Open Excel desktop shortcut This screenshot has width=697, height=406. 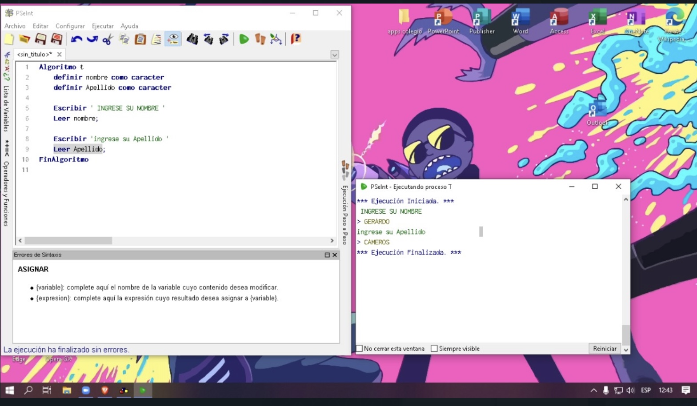(597, 22)
